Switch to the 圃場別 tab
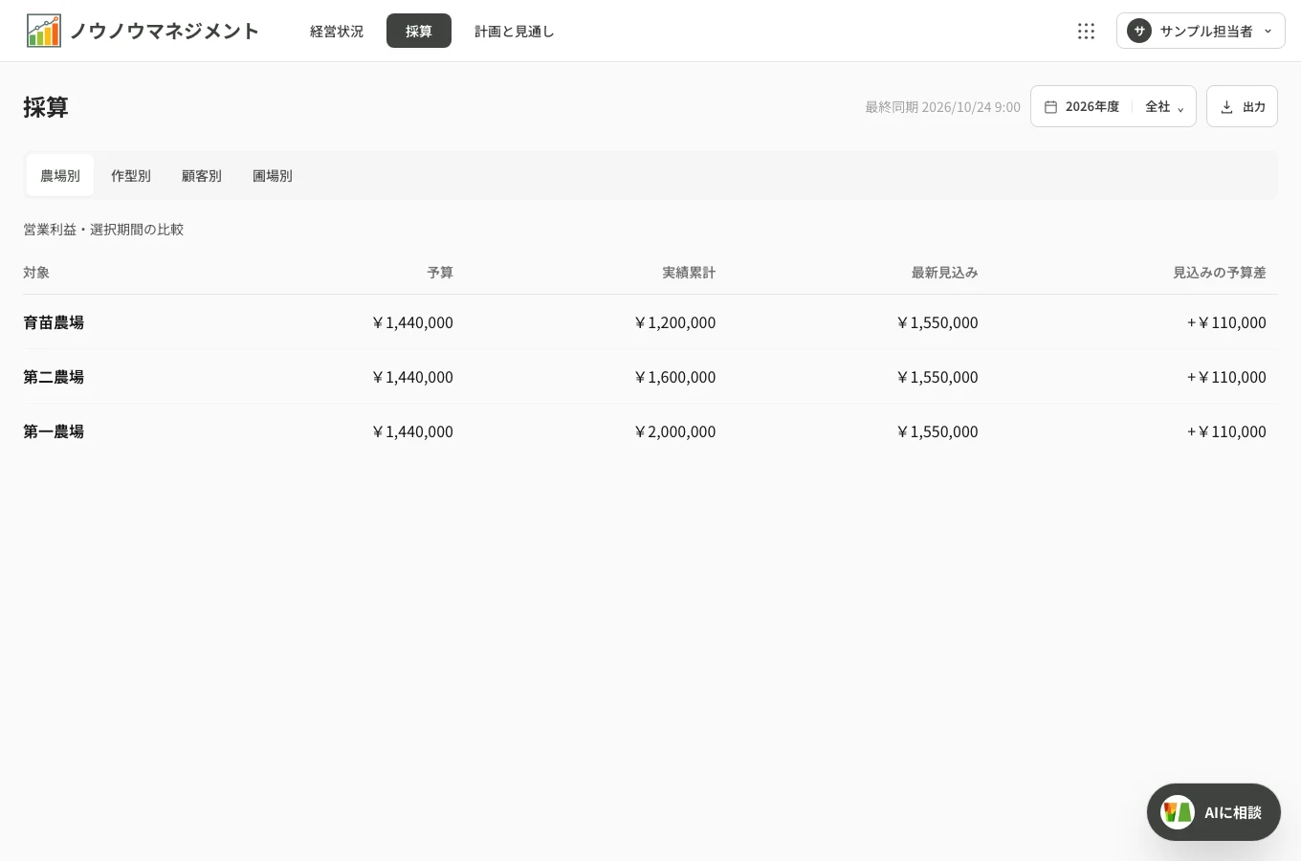 [x=273, y=175]
